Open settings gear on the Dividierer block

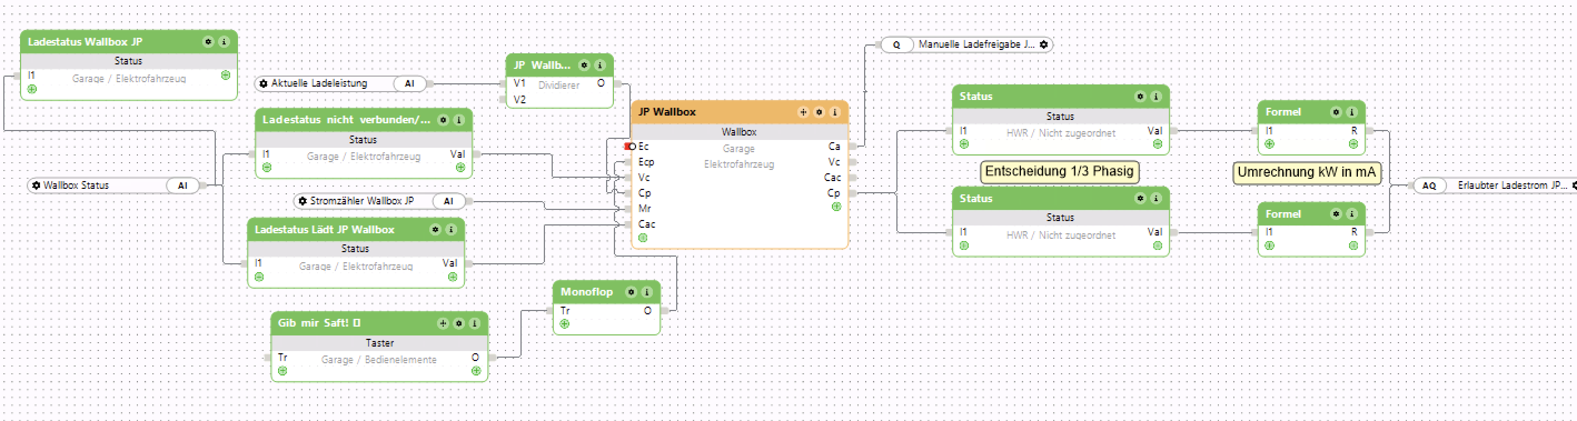coord(584,66)
